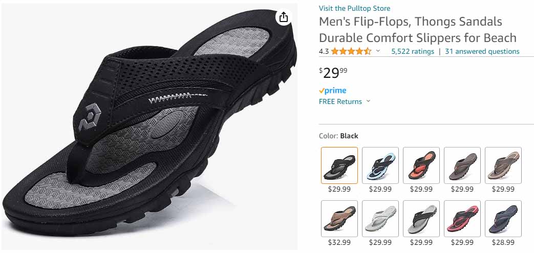534x253 pixels.
Task: Click the orange star rating icons
Action: point(351,51)
